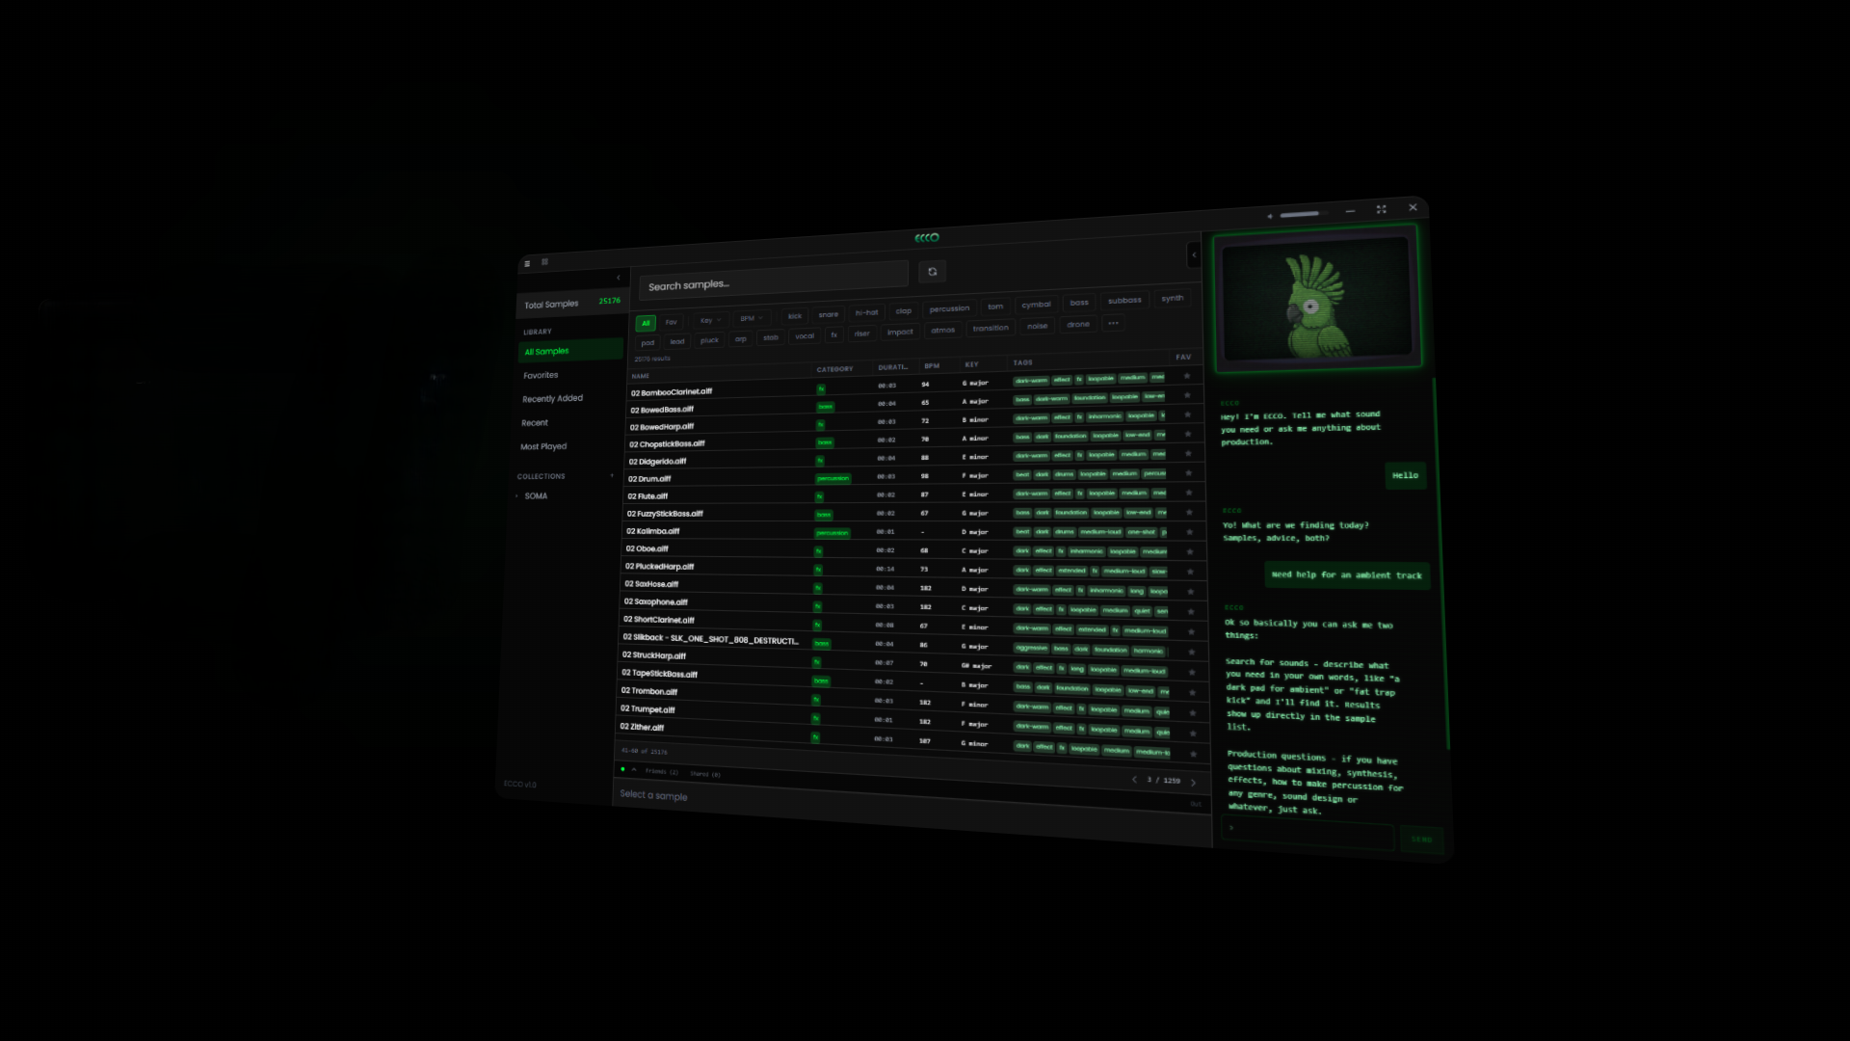
Task: Filter by the percussion tag
Action: pos(949,308)
